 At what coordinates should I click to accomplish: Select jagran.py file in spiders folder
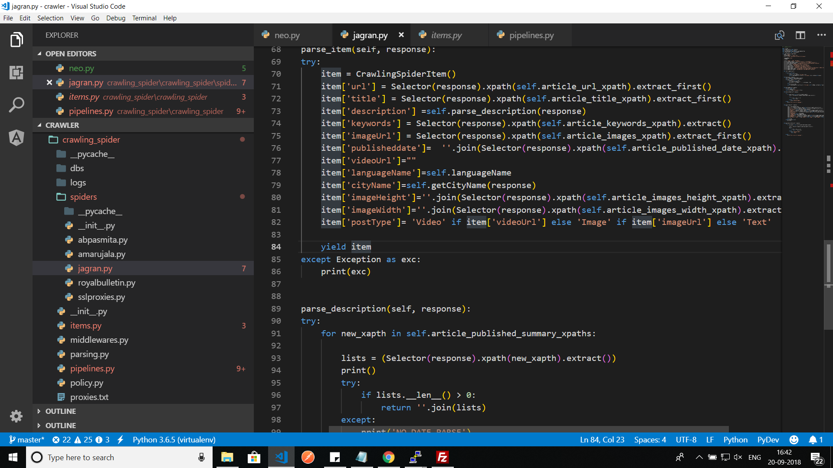click(95, 269)
